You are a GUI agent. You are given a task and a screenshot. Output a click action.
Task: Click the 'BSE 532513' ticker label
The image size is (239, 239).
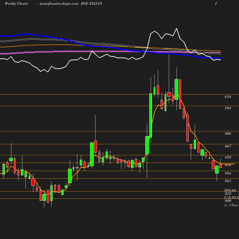click(91, 3)
